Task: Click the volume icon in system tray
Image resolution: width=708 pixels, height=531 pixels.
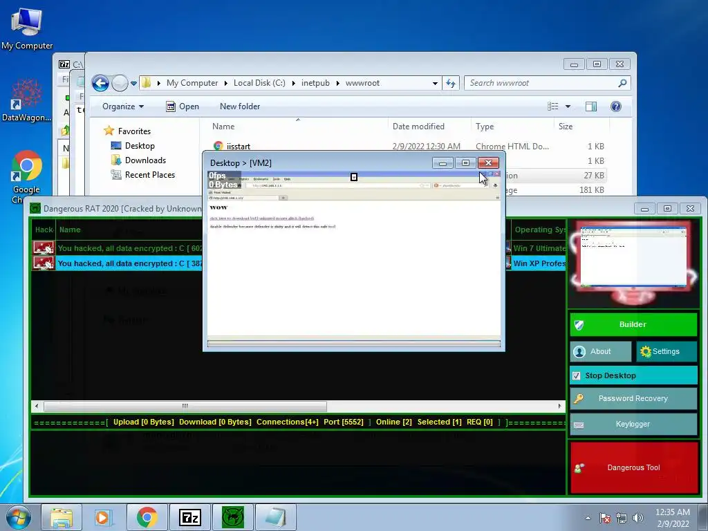Action: click(x=638, y=518)
